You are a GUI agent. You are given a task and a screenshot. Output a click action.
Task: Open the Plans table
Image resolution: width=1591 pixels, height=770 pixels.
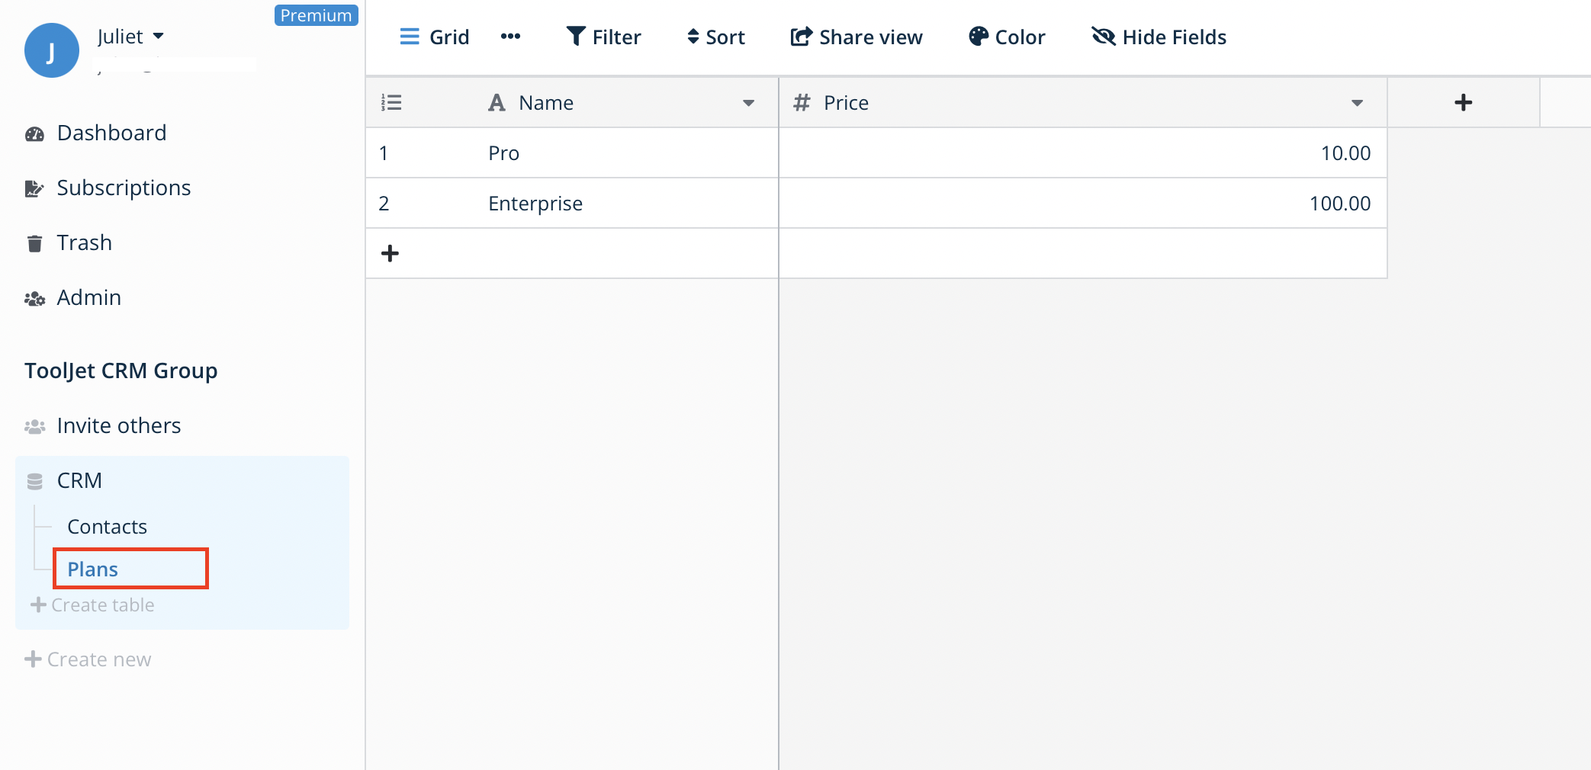coord(93,569)
